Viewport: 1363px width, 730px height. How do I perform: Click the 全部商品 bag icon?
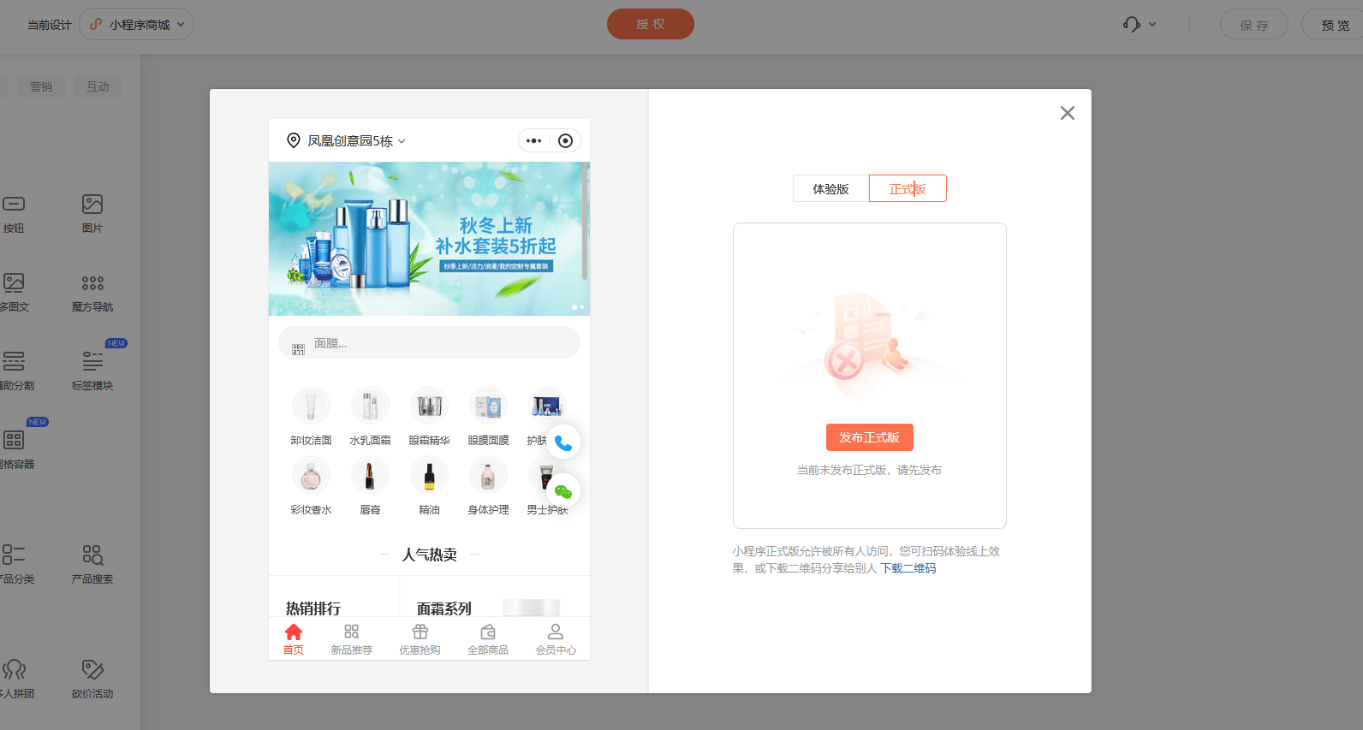click(x=488, y=632)
